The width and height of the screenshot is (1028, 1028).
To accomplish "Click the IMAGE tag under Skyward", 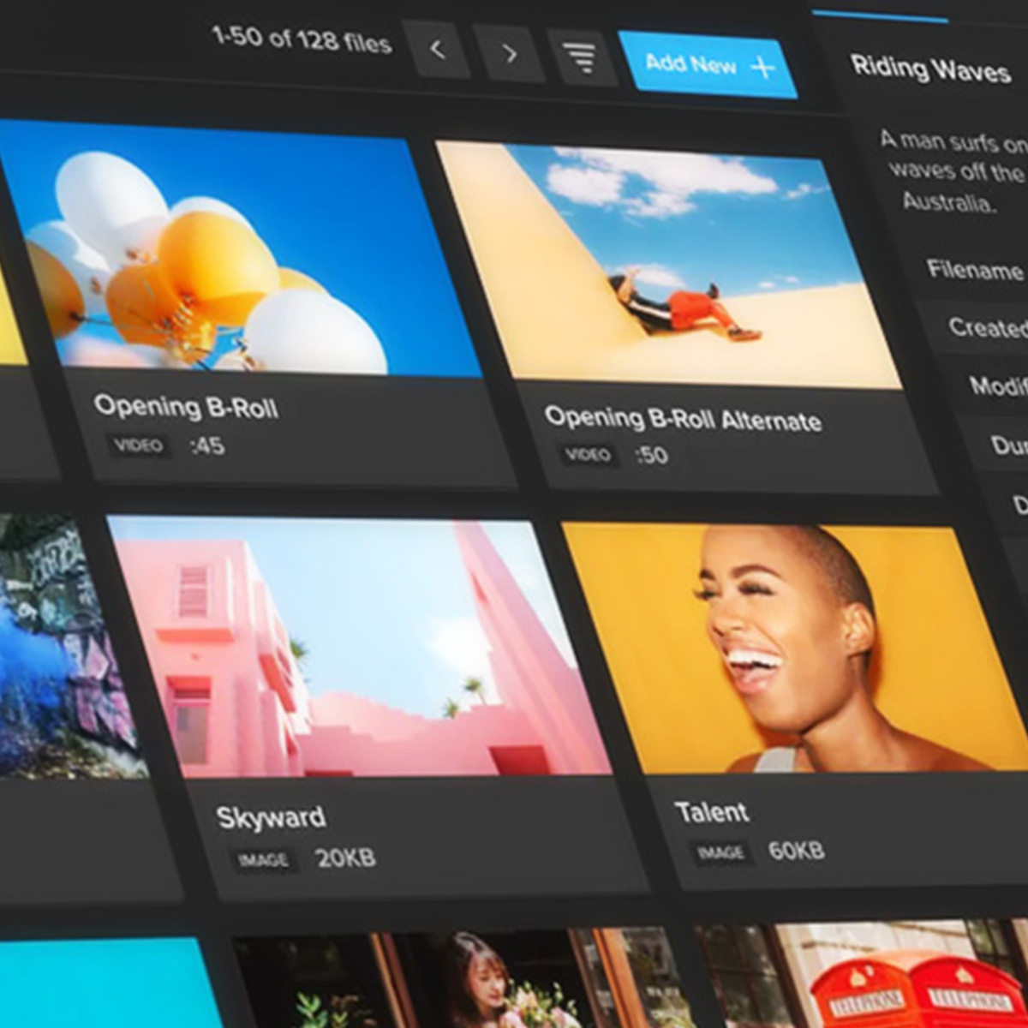I will tap(263, 859).
